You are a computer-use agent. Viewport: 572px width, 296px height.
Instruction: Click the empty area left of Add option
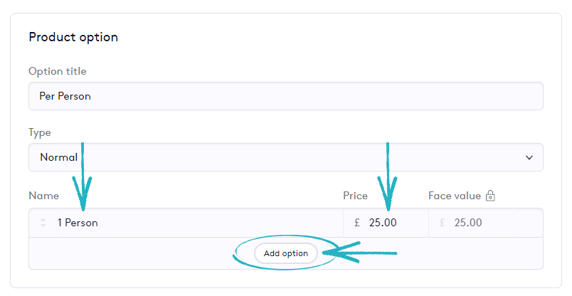128,253
